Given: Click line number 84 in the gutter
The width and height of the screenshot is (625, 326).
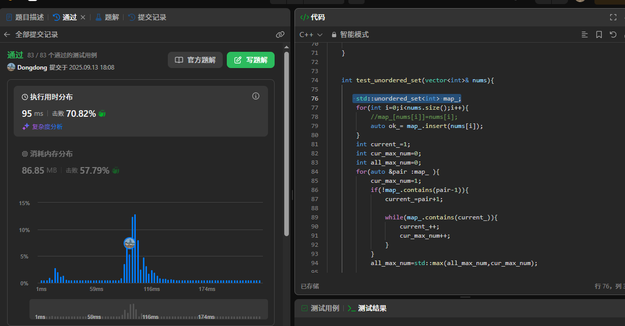Looking at the screenshot, I should (314, 172).
